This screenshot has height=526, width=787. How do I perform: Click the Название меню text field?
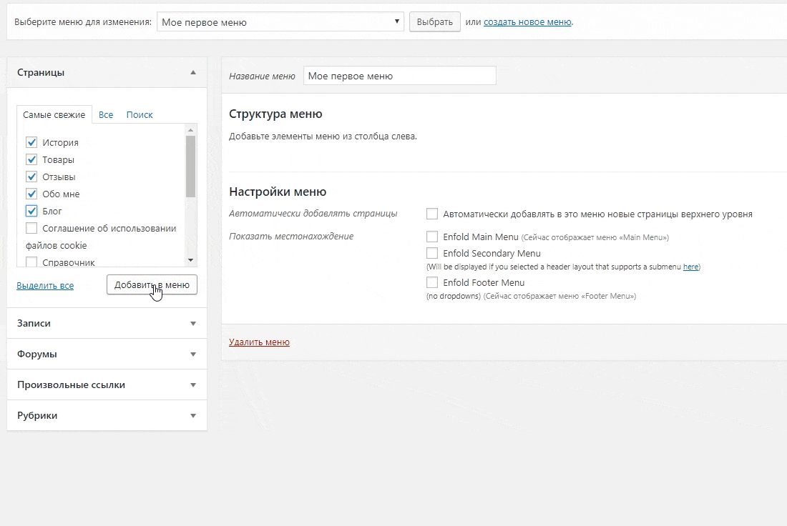(399, 76)
